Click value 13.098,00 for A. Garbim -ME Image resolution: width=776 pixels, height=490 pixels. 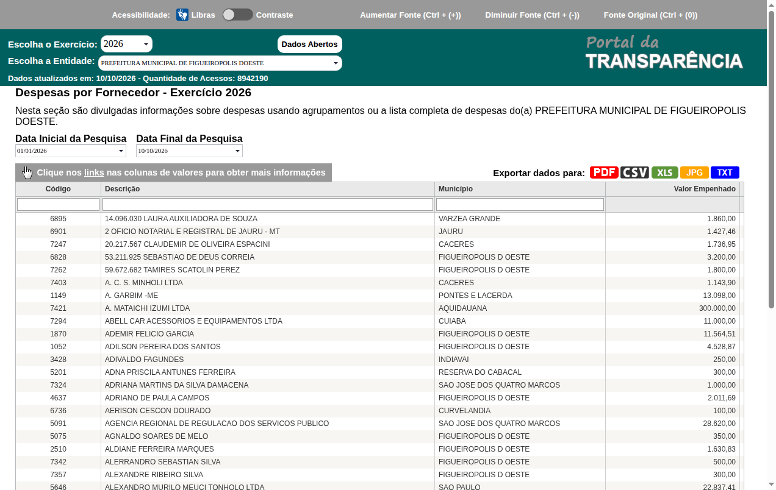point(719,296)
